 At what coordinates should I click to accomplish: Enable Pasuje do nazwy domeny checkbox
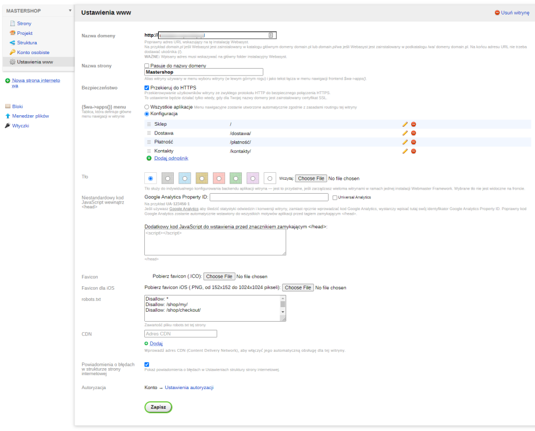(x=147, y=66)
